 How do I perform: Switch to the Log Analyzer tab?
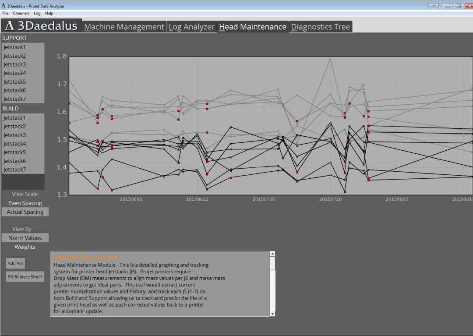tap(191, 27)
